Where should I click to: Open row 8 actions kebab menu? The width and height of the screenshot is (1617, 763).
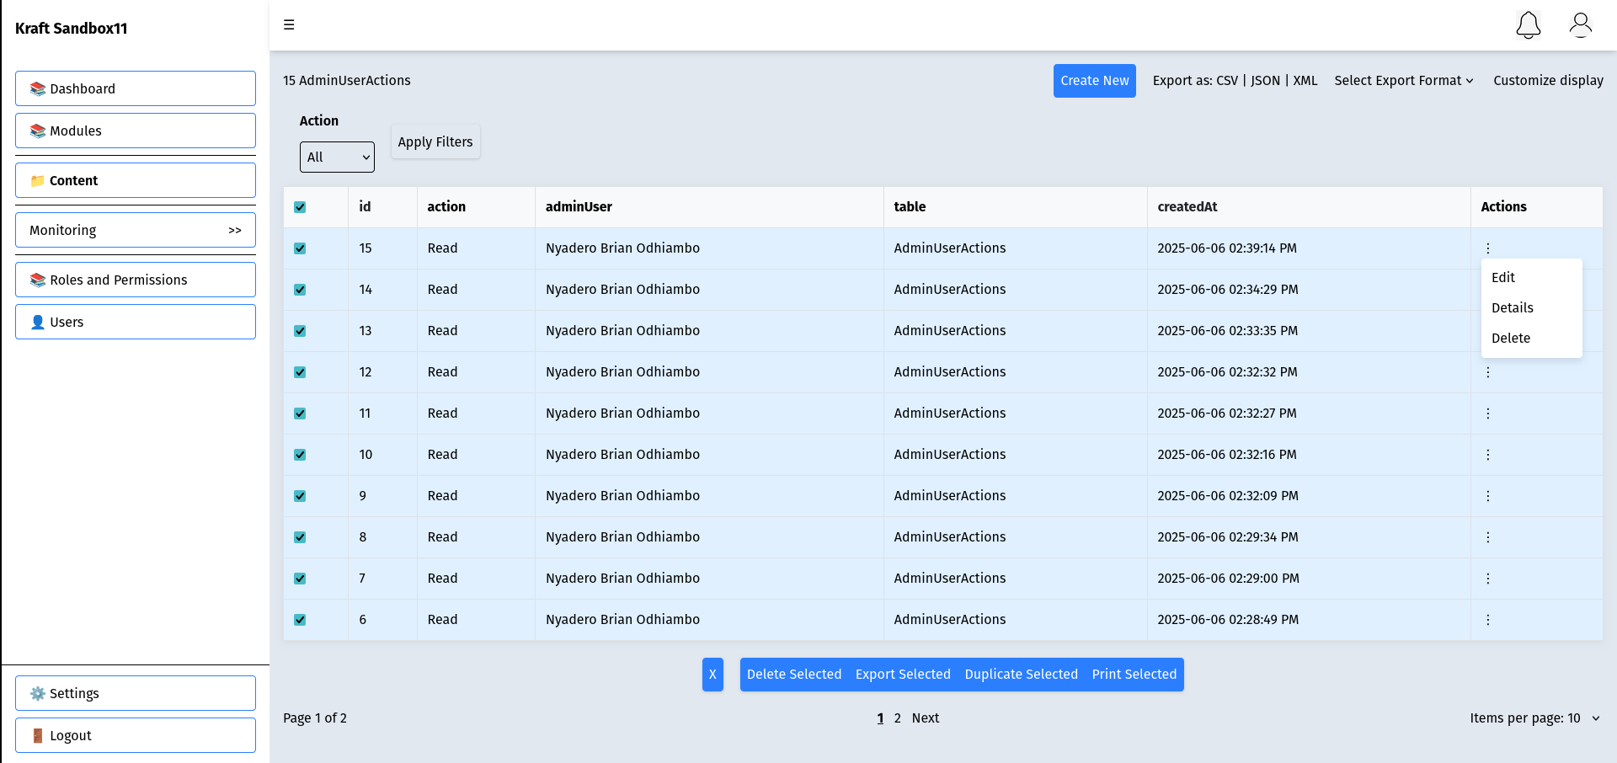[x=1488, y=537]
